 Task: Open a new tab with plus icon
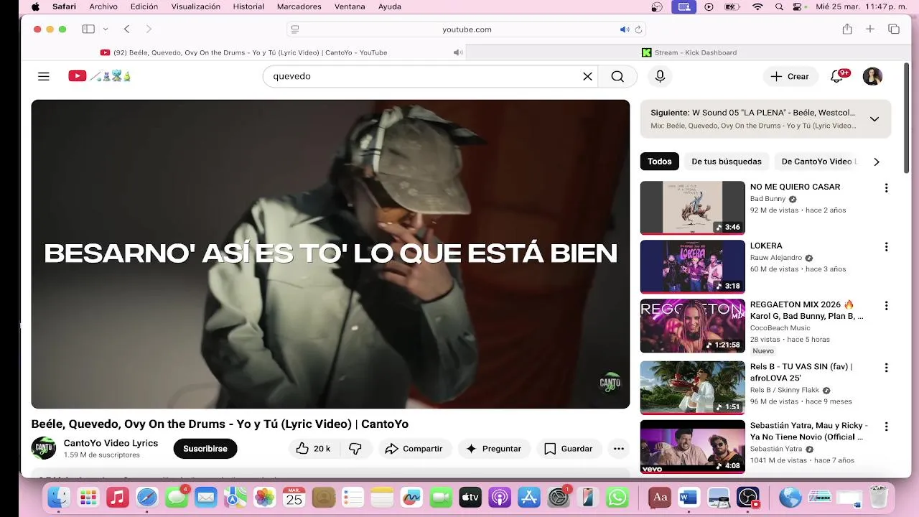[x=870, y=29]
